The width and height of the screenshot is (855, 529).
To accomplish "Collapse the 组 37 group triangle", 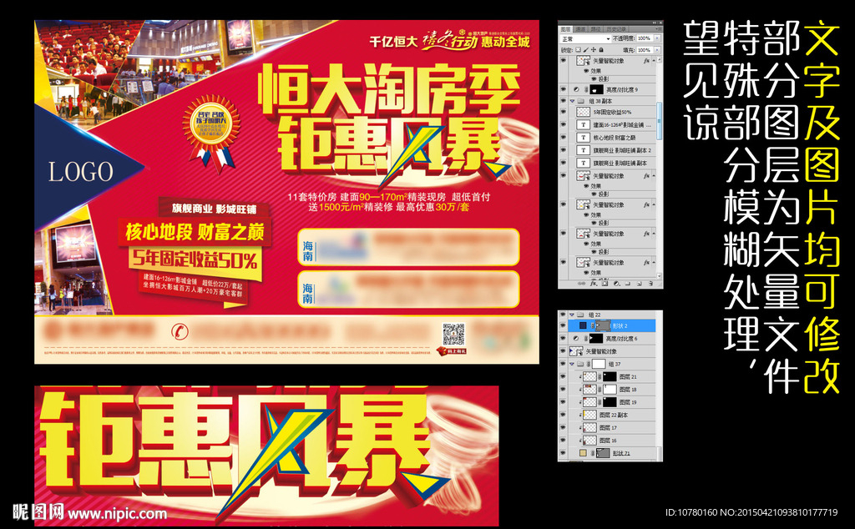I will [x=571, y=364].
